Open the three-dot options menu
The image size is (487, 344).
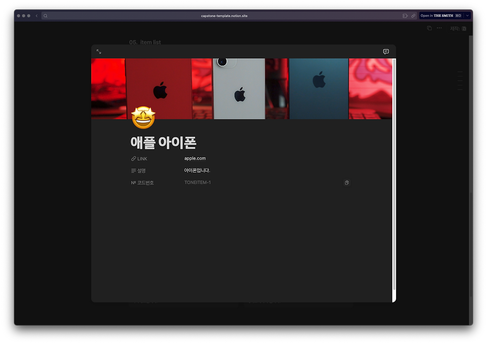(x=439, y=28)
